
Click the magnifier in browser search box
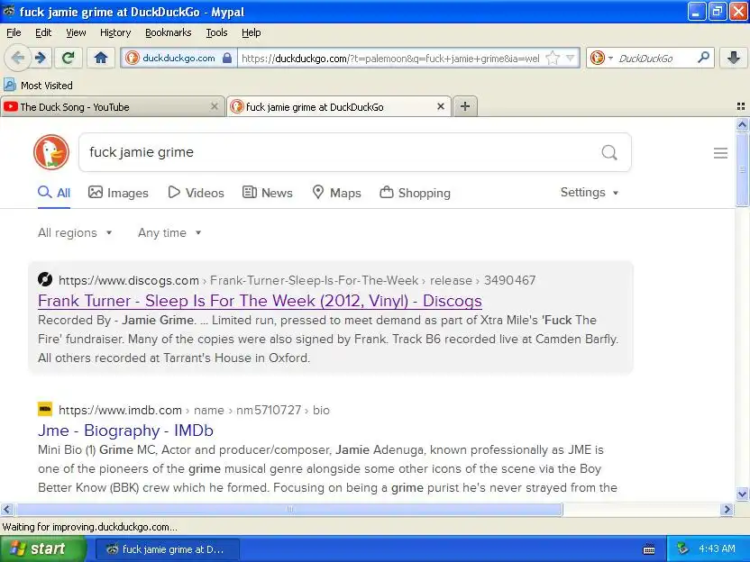point(703,58)
